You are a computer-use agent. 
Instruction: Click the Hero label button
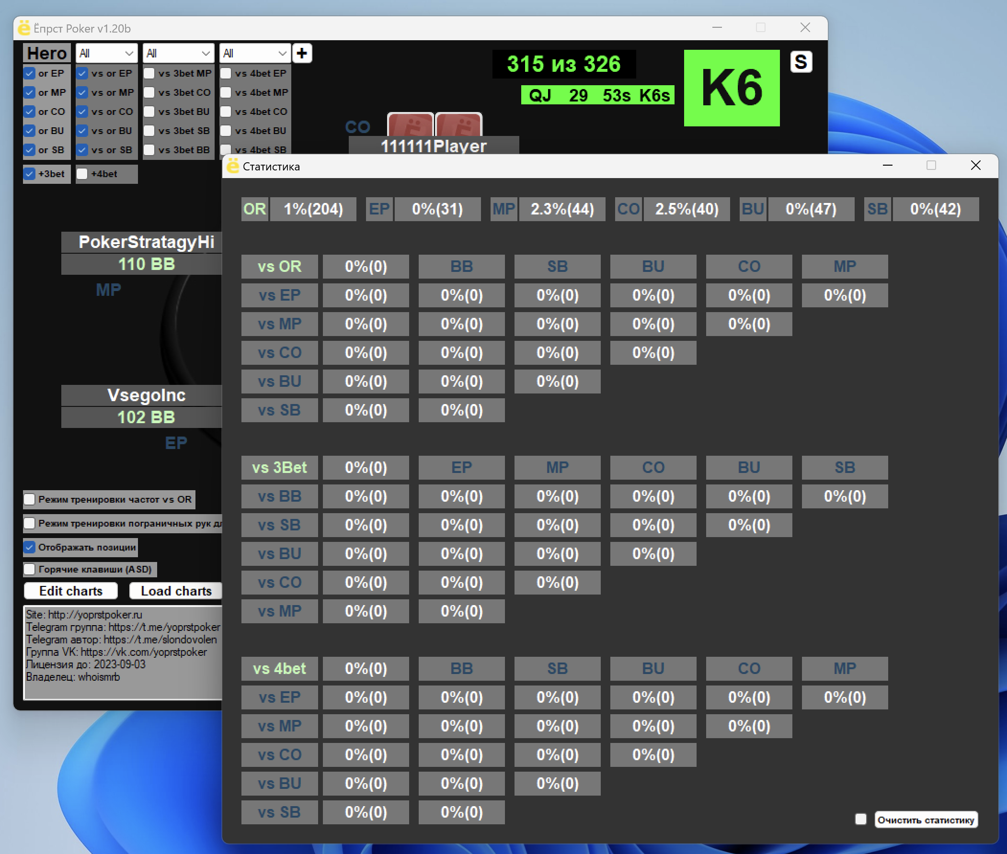[x=47, y=53]
